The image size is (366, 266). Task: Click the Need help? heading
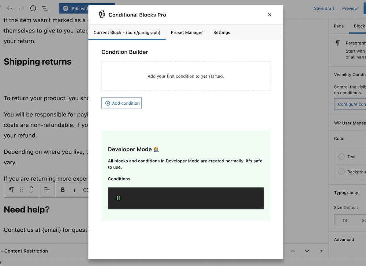27,210
